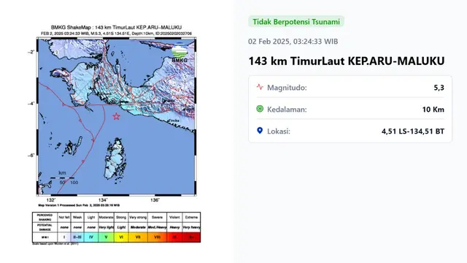This screenshot has height=263, width=467.
Task: Click the 'POTENTIAL DAMAGE' row header
Action: tap(45, 227)
